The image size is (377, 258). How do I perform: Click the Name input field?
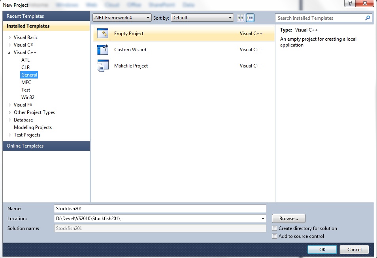coord(160,209)
